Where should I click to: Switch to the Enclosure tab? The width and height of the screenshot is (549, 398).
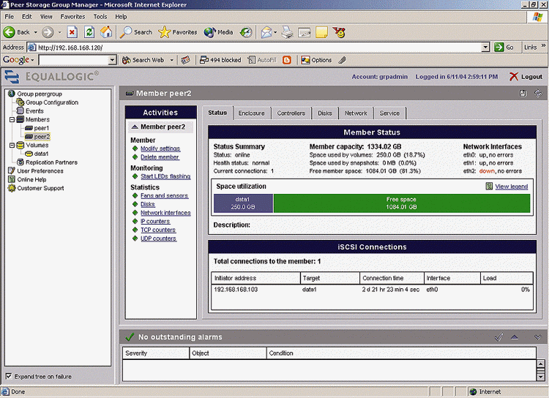[x=251, y=113]
